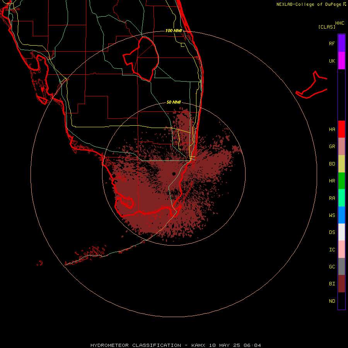Select the GR graupel color swatch
The height and width of the screenshot is (348, 348).
[341, 147]
